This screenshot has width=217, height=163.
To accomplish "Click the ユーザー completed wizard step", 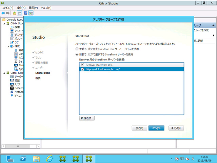I will [x=39, y=68].
